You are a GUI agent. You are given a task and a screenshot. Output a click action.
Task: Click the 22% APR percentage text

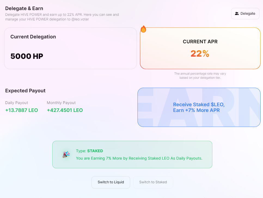click(200, 54)
